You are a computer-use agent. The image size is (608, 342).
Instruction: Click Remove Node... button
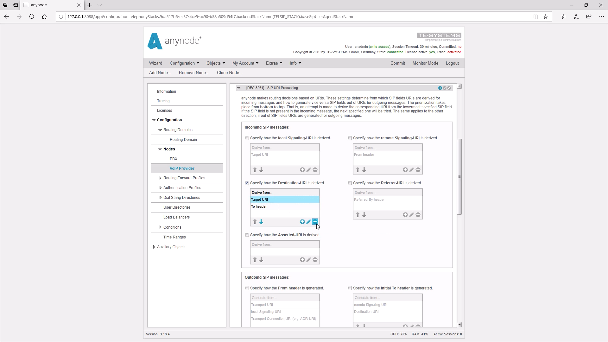tap(194, 73)
